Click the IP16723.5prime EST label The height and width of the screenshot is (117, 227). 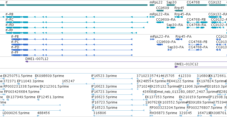click(x=105, y=102)
